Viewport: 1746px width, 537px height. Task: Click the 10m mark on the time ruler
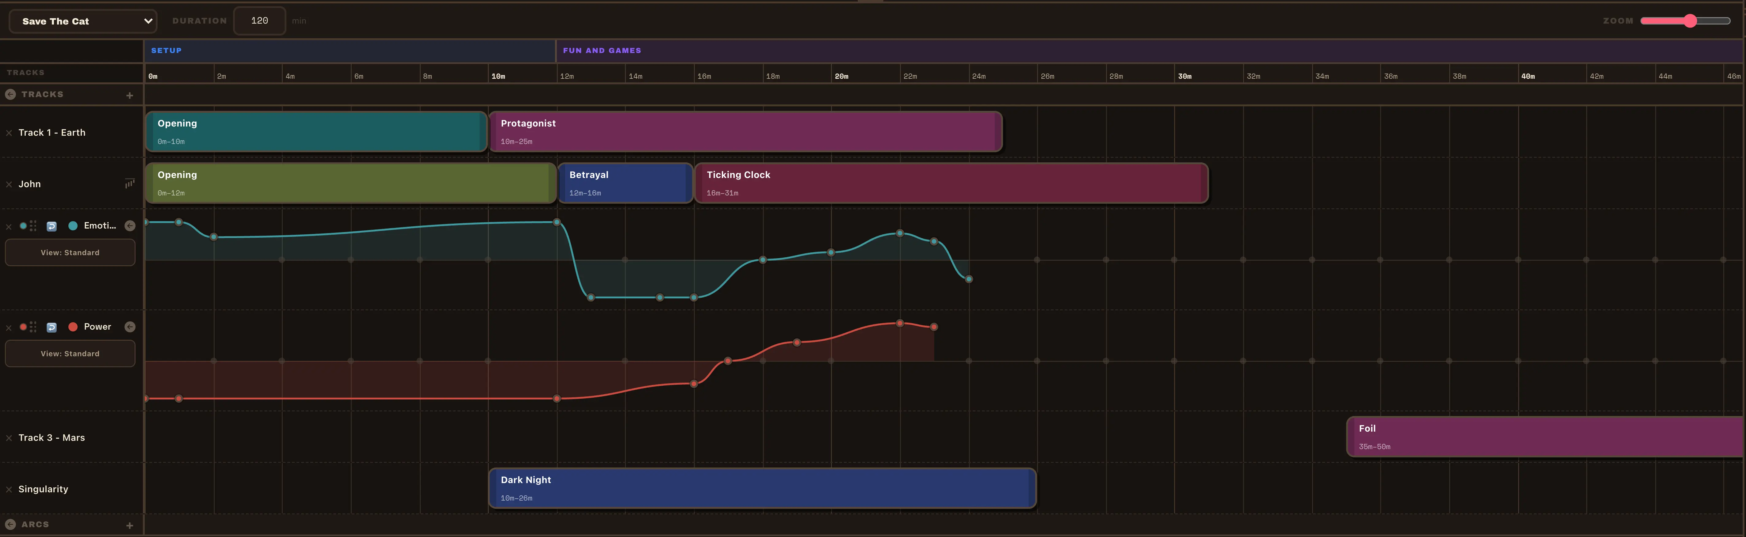click(498, 77)
